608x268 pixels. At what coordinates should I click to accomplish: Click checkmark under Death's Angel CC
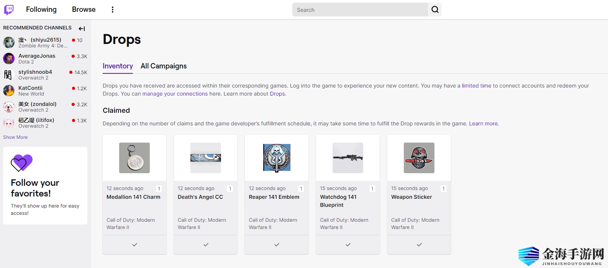point(206,245)
